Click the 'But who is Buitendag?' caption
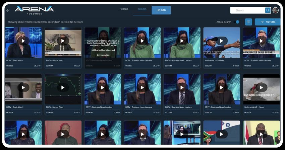 pyautogui.click(x=259, y=95)
